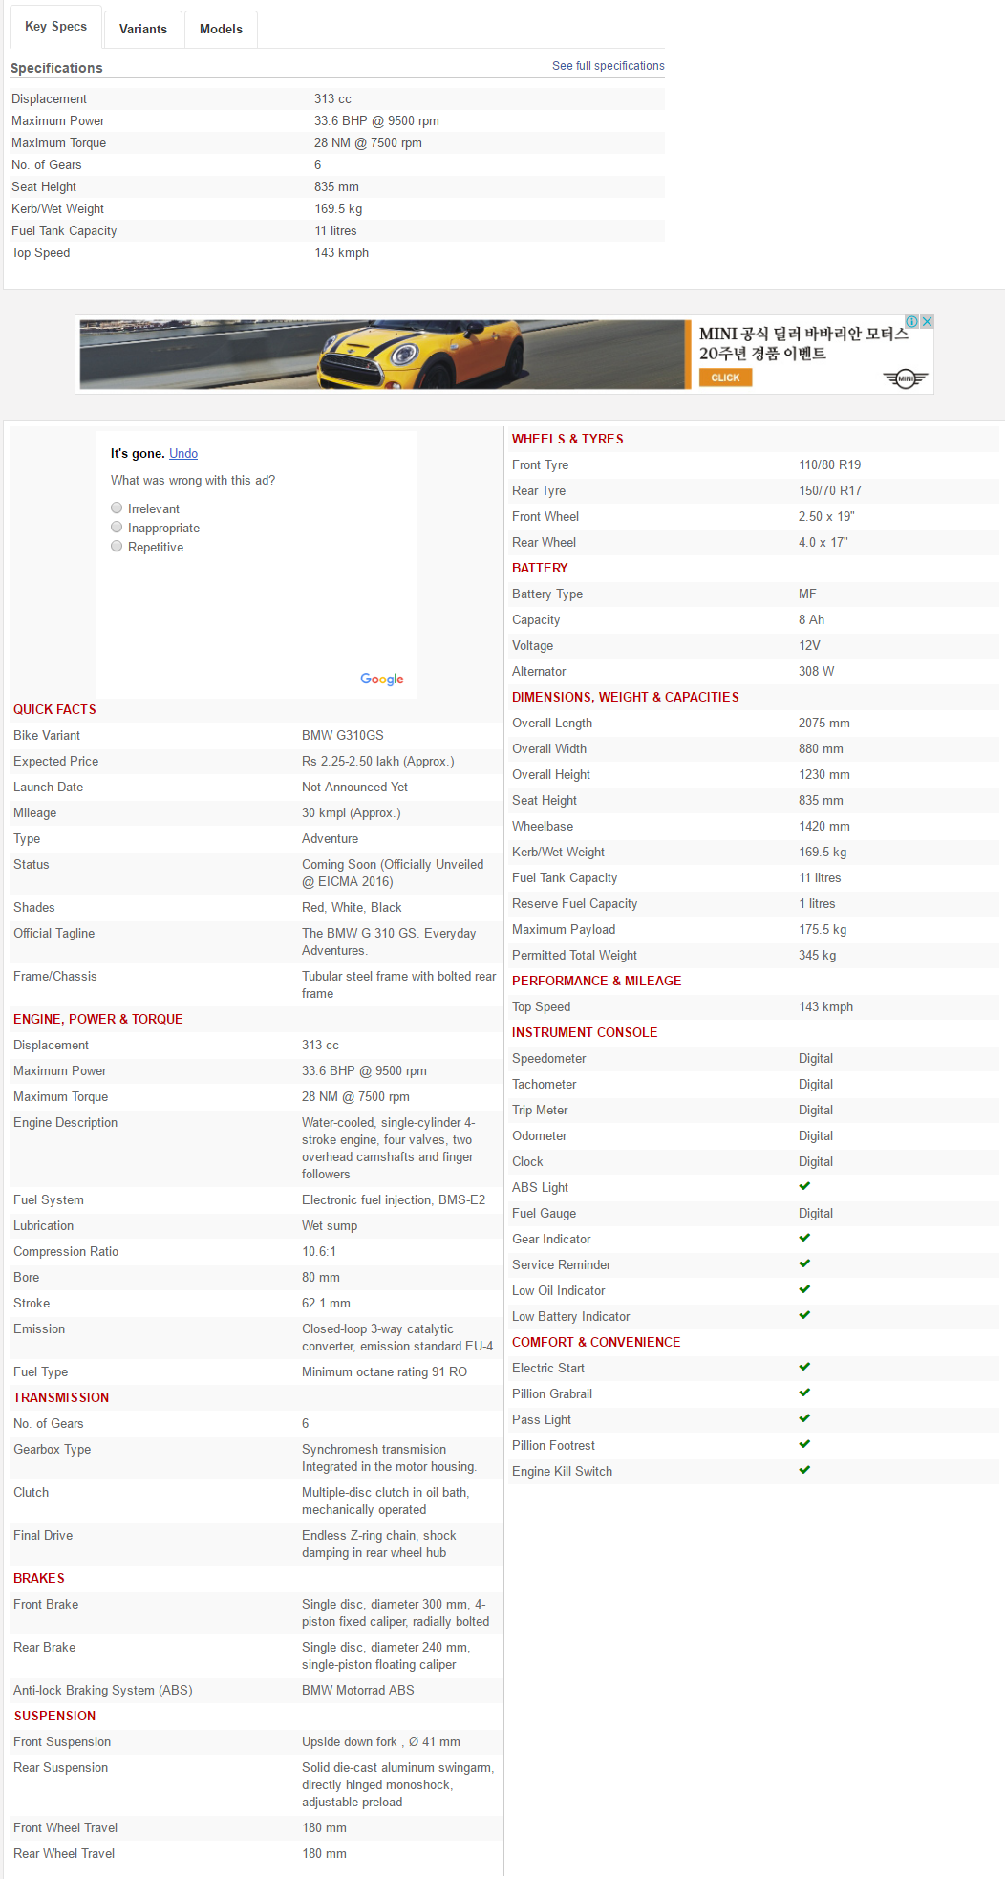Screen dimensions: 1005x1879
Task: Click the green checkmark beside Engine Kill Switch
Action: click(804, 1470)
